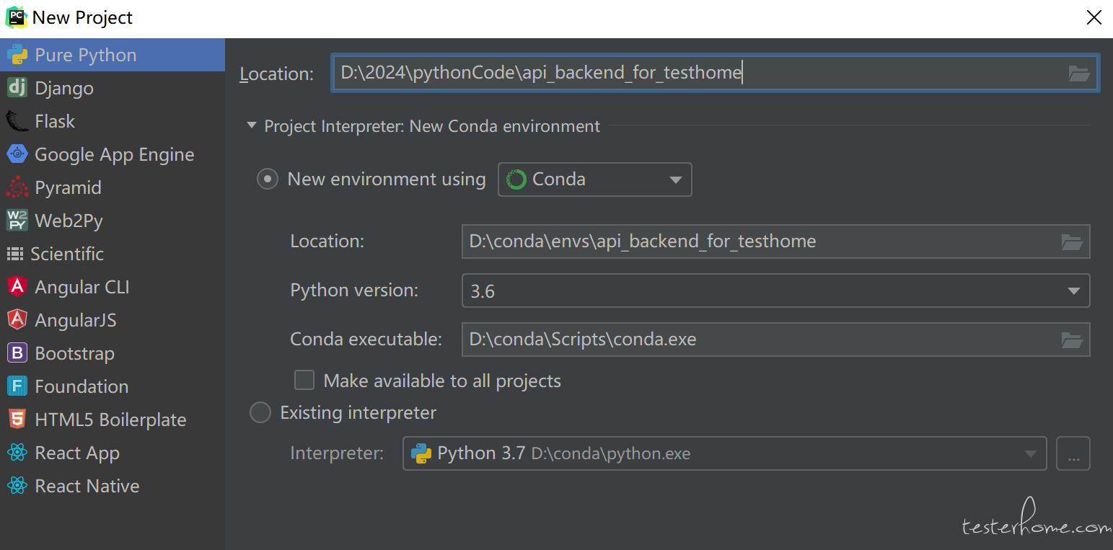Choose Angular CLI project type label

[82, 287]
